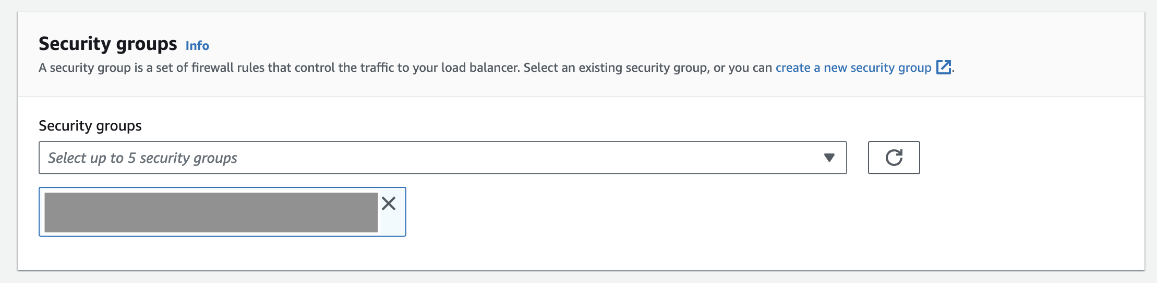Image resolution: width=1157 pixels, height=283 pixels.
Task: Refresh the security groups list
Action: [894, 158]
